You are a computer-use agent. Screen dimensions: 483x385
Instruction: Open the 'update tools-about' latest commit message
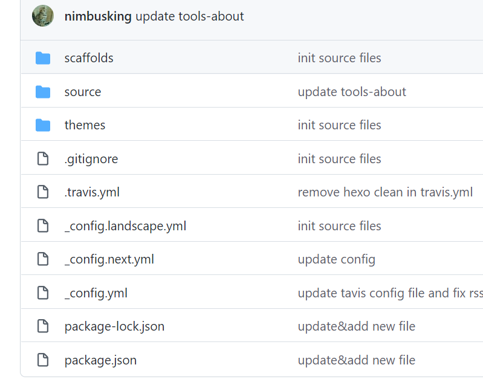pyautogui.click(x=190, y=16)
